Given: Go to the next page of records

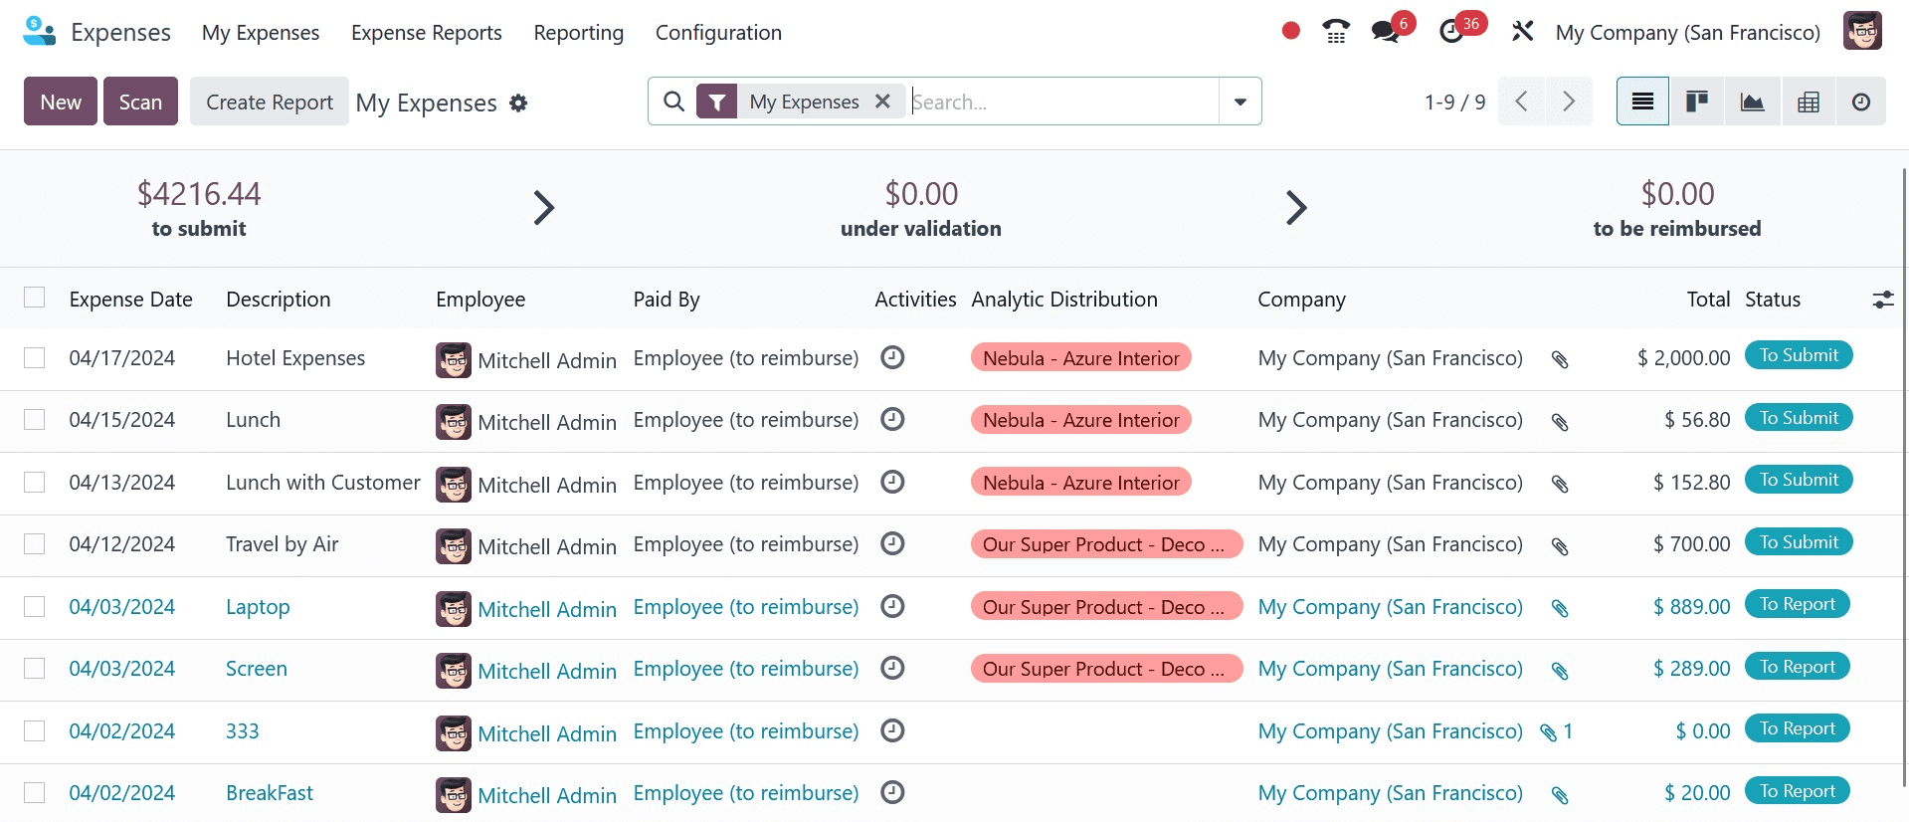Looking at the screenshot, I should (x=1569, y=102).
